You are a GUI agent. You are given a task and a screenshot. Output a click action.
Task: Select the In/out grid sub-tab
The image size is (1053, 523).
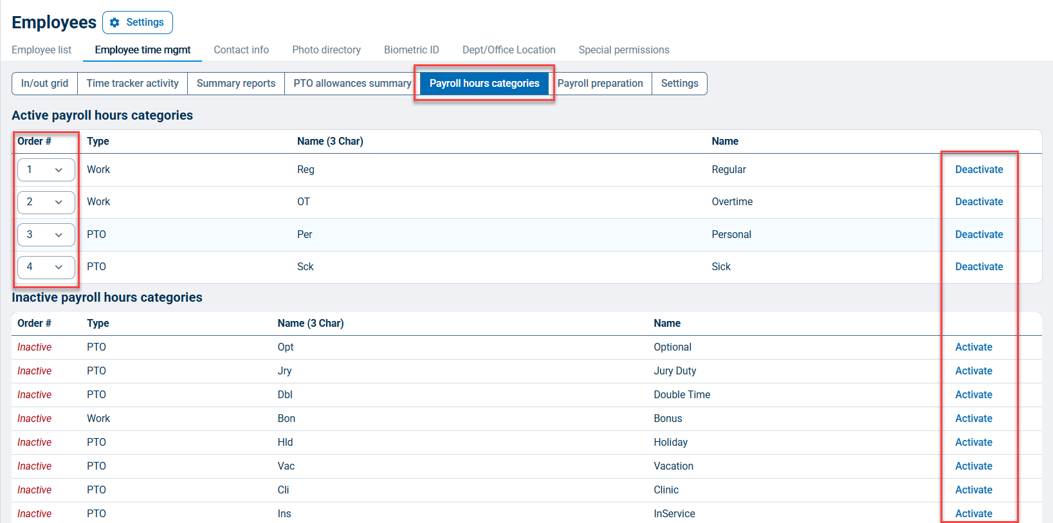(x=45, y=84)
